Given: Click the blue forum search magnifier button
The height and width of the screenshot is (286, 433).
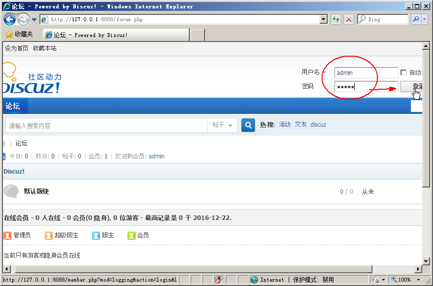Looking at the screenshot, I should pos(248,125).
